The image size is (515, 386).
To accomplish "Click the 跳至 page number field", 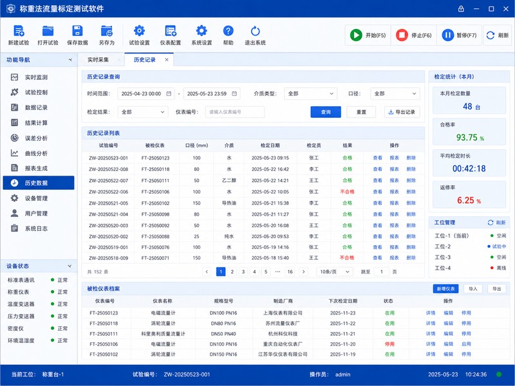I will [381, 271].
